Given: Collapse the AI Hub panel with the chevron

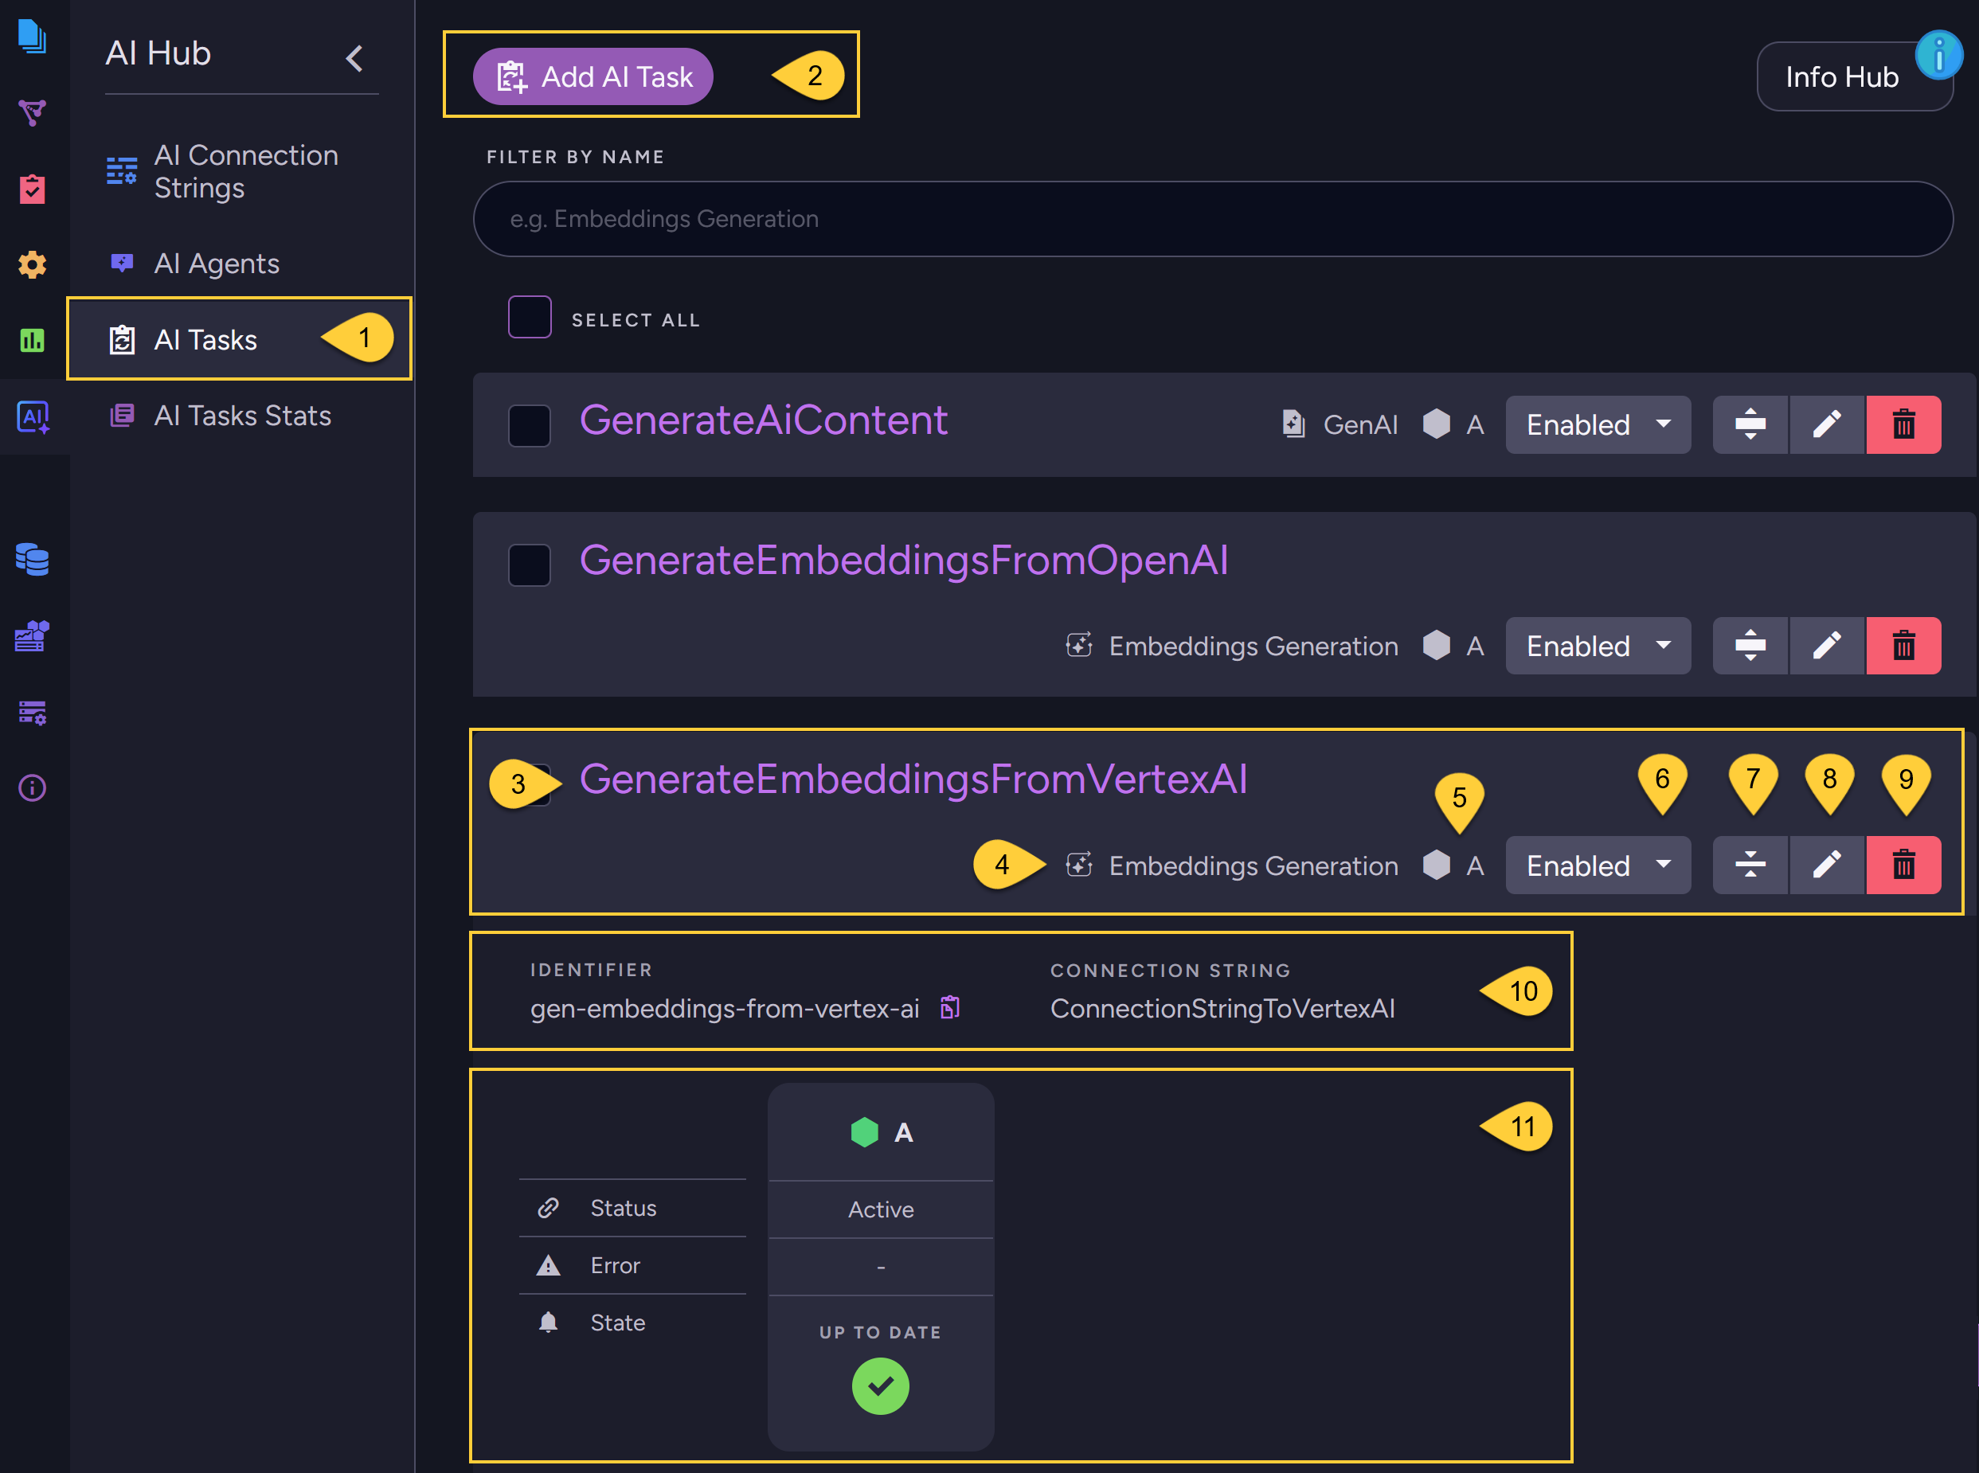Looking at the screenshot, I should pyautogui.click(x=354, y=57).
